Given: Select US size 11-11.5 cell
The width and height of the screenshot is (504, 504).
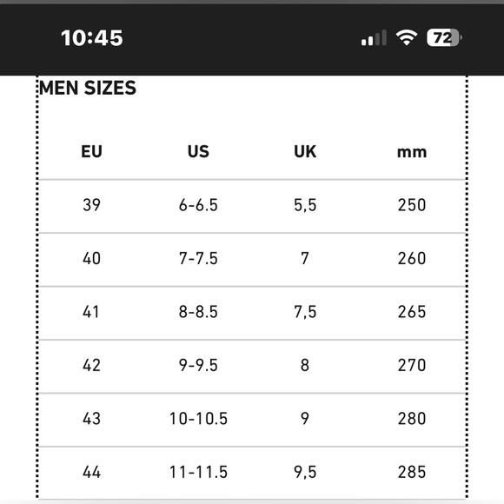Looking at the screenshot, I should tap(198, 472).
